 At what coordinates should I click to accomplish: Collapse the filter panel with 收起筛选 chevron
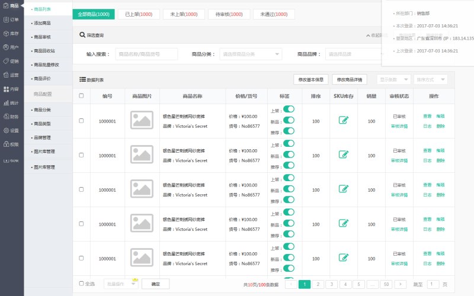point(368,36)
